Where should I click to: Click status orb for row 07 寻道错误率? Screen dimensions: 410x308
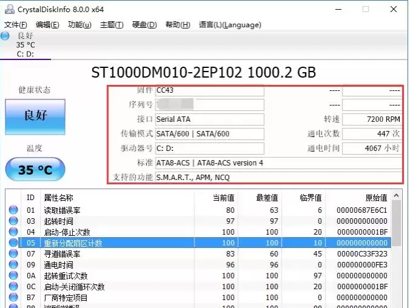coord(13,253)
